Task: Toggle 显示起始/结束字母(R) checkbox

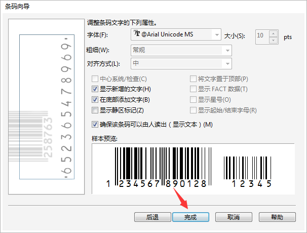Action: click(x=193, y=110)
